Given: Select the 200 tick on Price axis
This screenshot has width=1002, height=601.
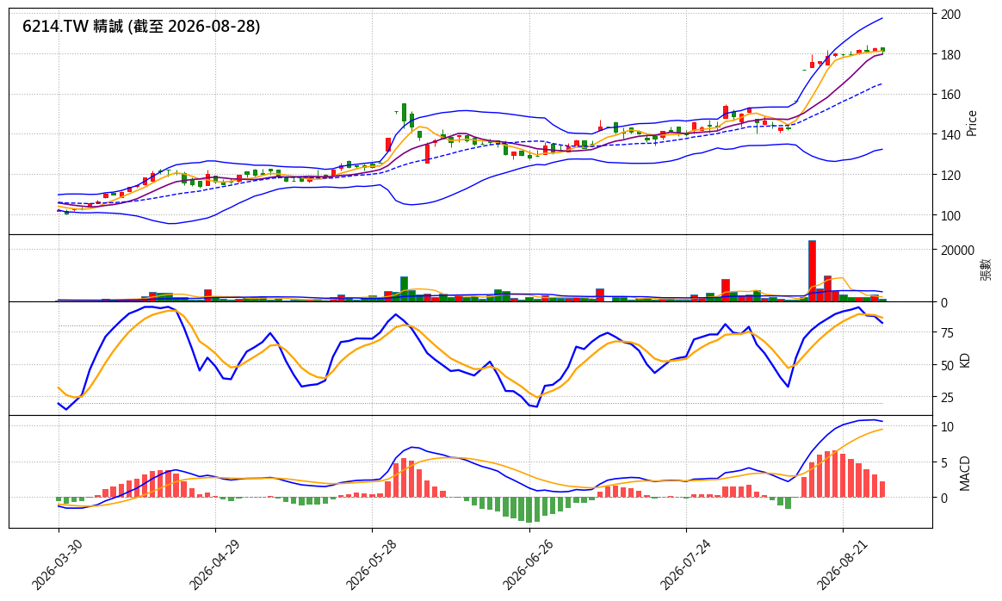Looking at the screenshot, I should click(951, 14).
